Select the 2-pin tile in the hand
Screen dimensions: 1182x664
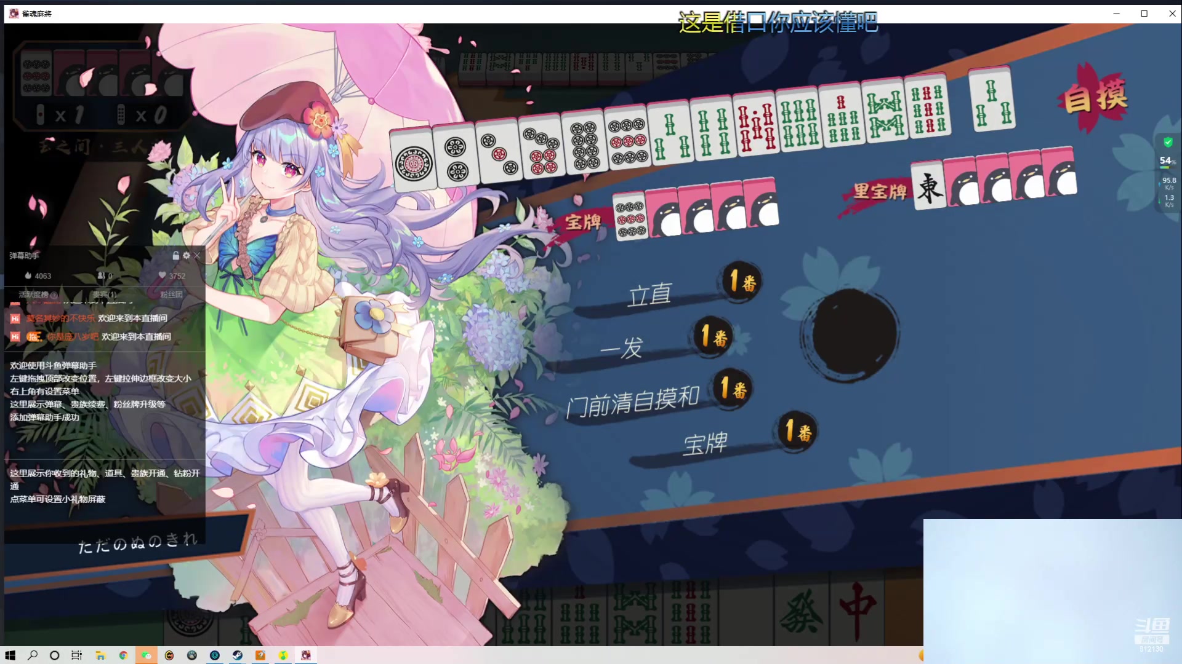[456, 156]
